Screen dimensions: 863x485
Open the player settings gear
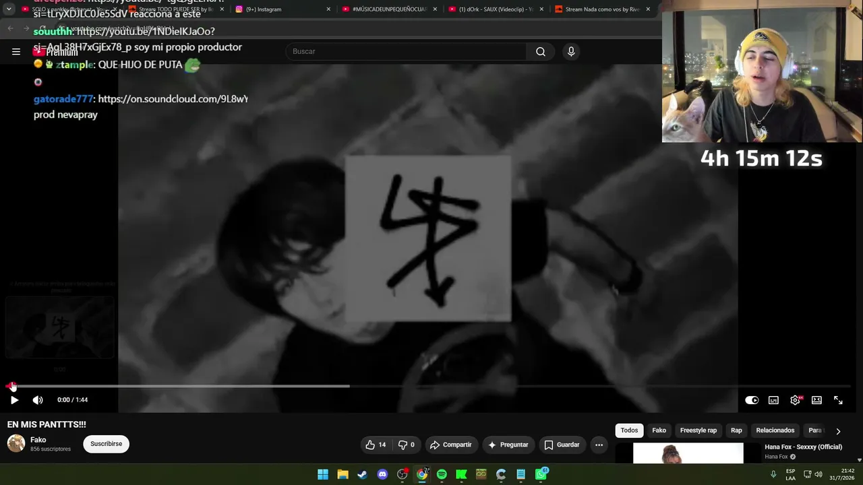click(x=796, y=400)
